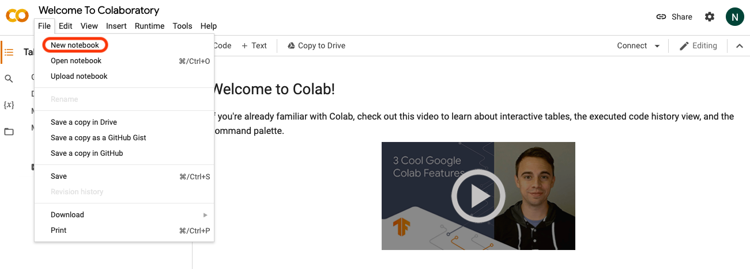Image resolution: width=750 pixels, height=269 pixels.
Task: Click the settings gear icon
Action: coord(710,17)
